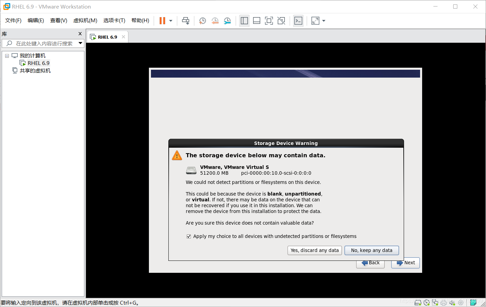This screenshot has height=307, width=486.
Task: Collapse the 我的计算机 tree node
Action: click(x=7, y=56)
